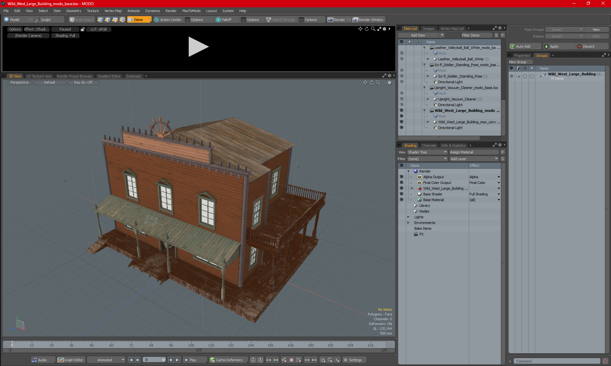This screenshot has height=366, width=611.
Task: Switch to Schematic tab
Action: click(x=134, y=76)
